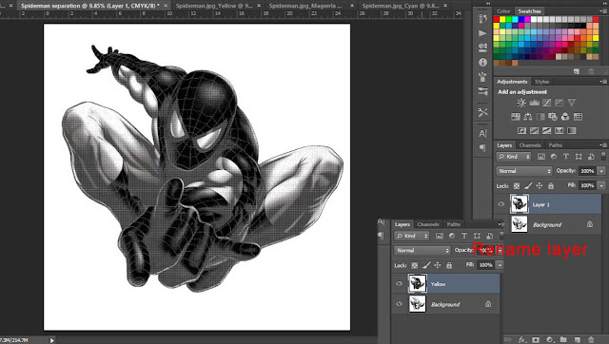609x344 pixels.
Task: Open Fill arrow in Yellow layer panel
Action: [x=500, y=265]
